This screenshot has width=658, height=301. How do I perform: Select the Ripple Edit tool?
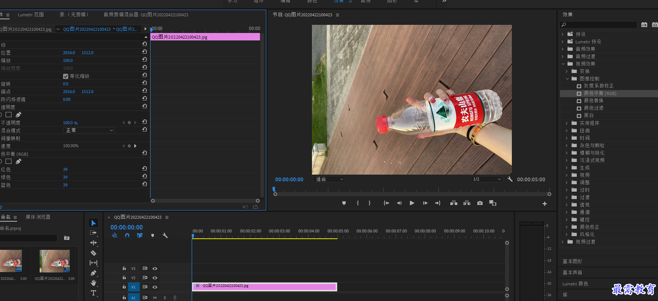[93, 243]
